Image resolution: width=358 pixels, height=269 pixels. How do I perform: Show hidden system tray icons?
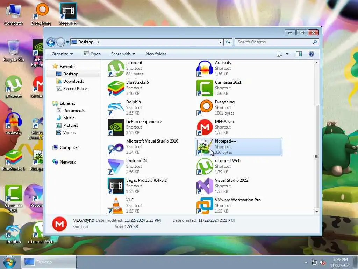tap(306, 263)
